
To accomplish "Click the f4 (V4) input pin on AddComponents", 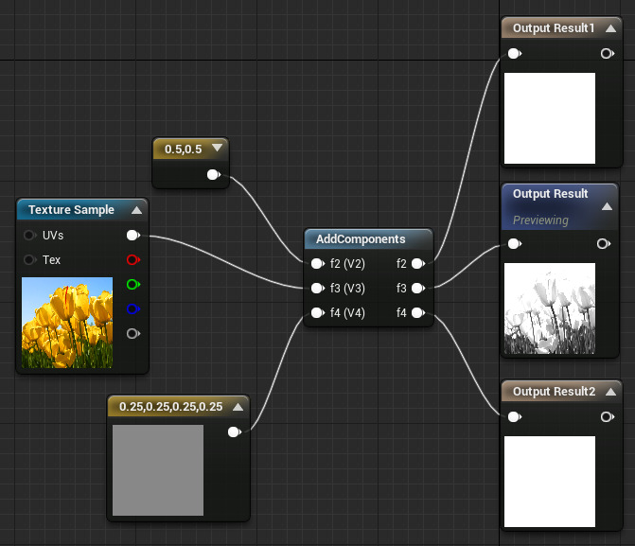I will click(317, 313).
